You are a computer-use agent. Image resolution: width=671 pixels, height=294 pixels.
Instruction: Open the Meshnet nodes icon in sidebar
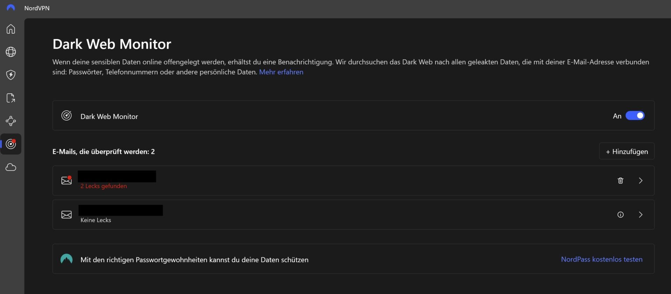click(x=11, y=121)
